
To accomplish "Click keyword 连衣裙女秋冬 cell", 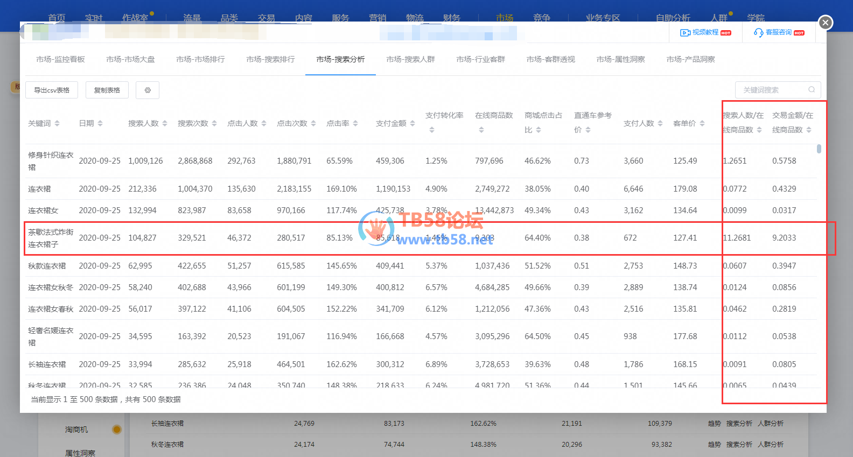I will 51,287.
